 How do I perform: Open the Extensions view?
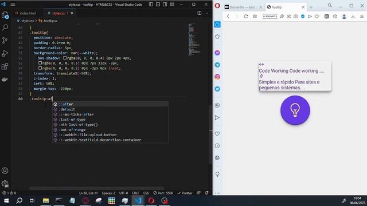pos(5,66)
